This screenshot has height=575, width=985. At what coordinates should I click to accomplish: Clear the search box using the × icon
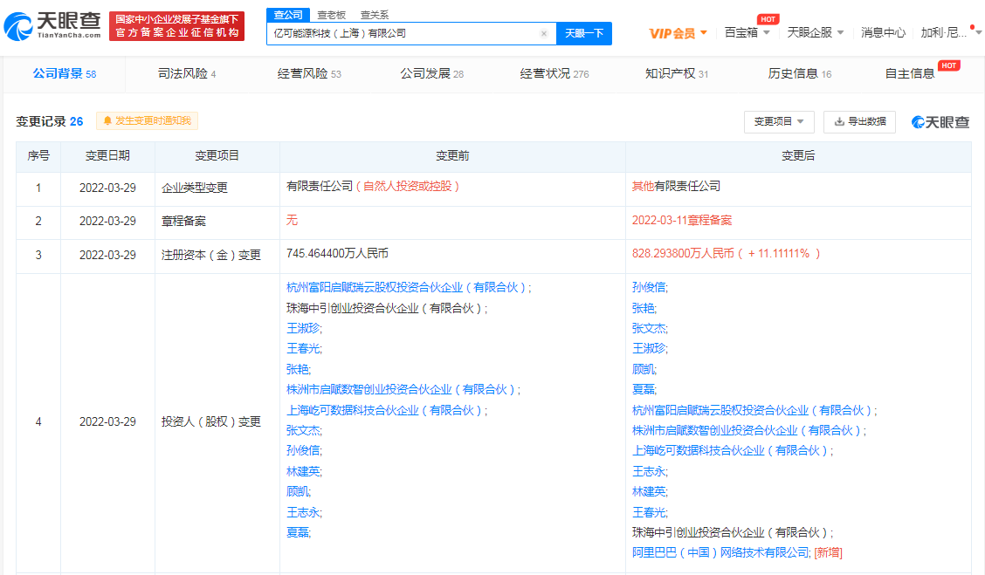[x=544, y=32]
